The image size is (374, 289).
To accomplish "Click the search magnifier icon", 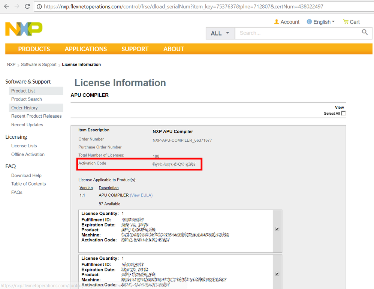I will point(365,33).
